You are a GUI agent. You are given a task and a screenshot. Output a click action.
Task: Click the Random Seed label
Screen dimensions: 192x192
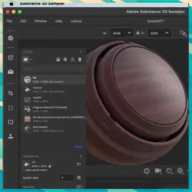pos(30,178)
